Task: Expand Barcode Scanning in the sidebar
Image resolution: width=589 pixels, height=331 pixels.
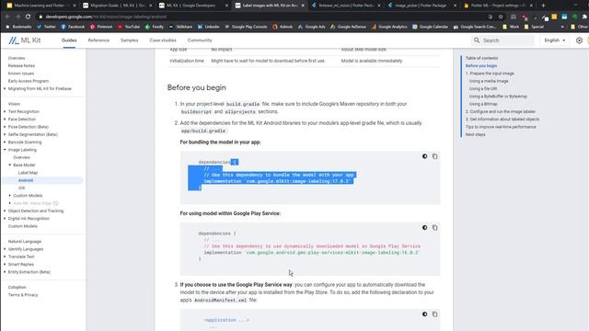Action: click(5, 142)
